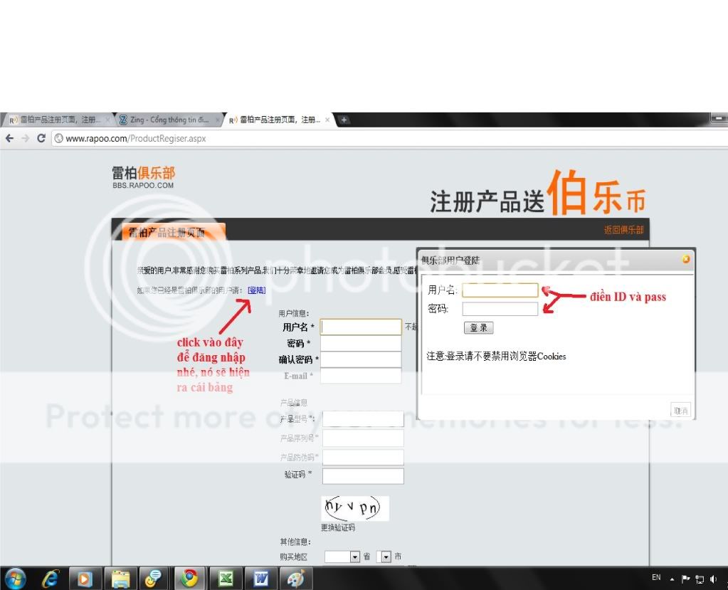The image size is (728, 590).
Task: Click the registration form 密码 field
Action: 362,344
